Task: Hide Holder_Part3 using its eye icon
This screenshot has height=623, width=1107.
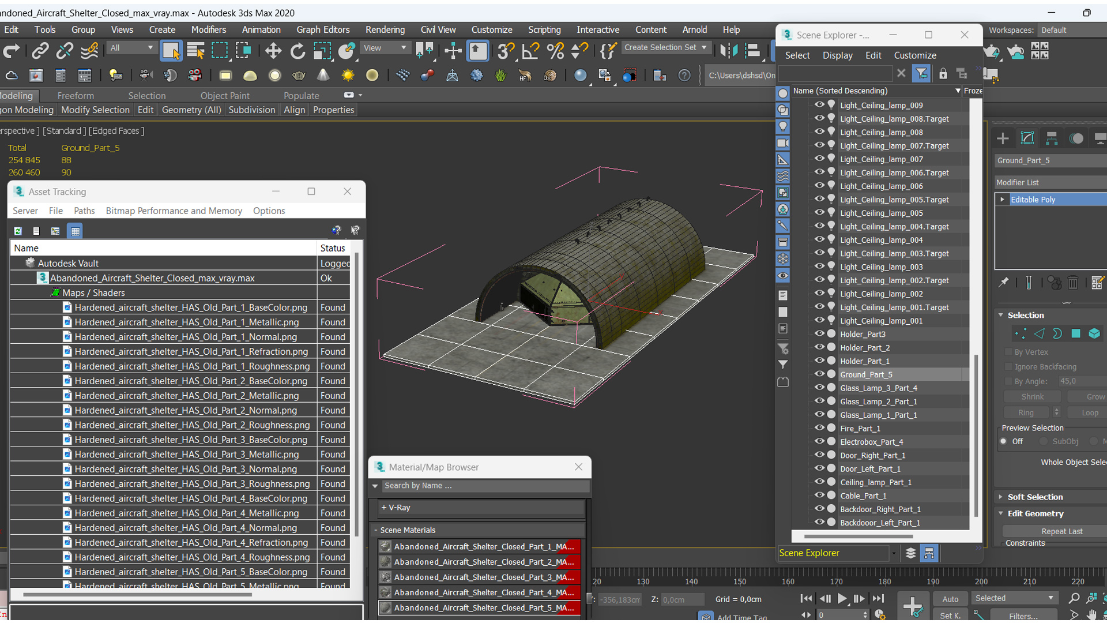Action: tap(819, 333)
